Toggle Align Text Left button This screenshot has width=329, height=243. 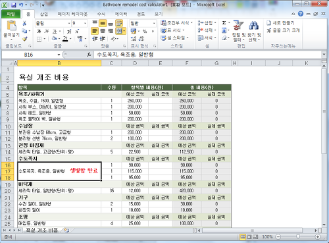[95, 31]
